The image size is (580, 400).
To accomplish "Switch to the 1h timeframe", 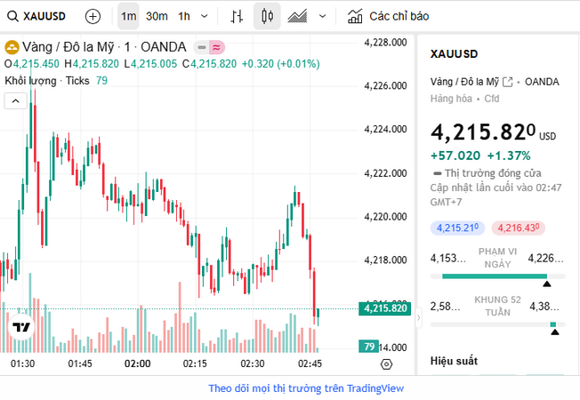I will point(184,16).
